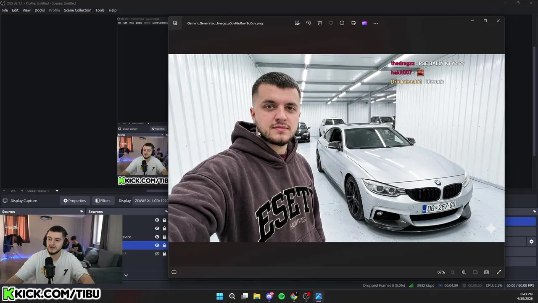This screenshot has height=303, width=538.
Task: Open the File menu in OBS
Action: tap(5, 10)
